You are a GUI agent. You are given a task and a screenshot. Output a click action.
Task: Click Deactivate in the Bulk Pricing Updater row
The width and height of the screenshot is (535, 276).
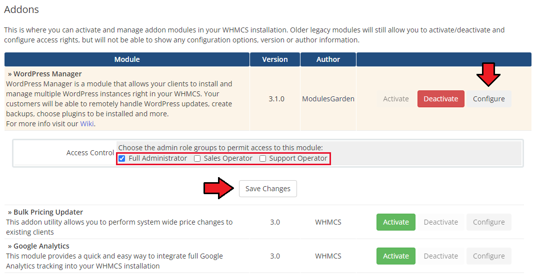(x=441, y=222)
